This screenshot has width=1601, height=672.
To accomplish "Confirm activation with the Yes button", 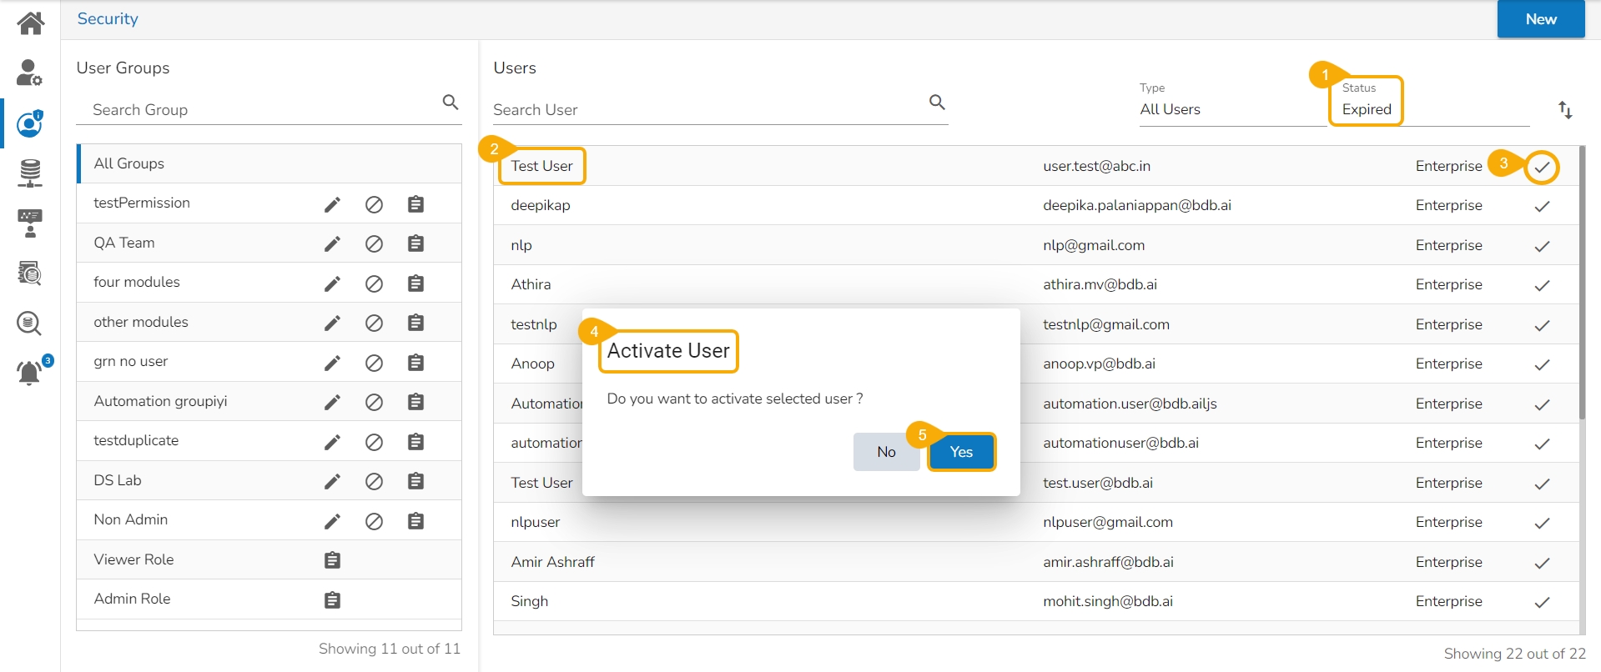I will click(961, 452).
